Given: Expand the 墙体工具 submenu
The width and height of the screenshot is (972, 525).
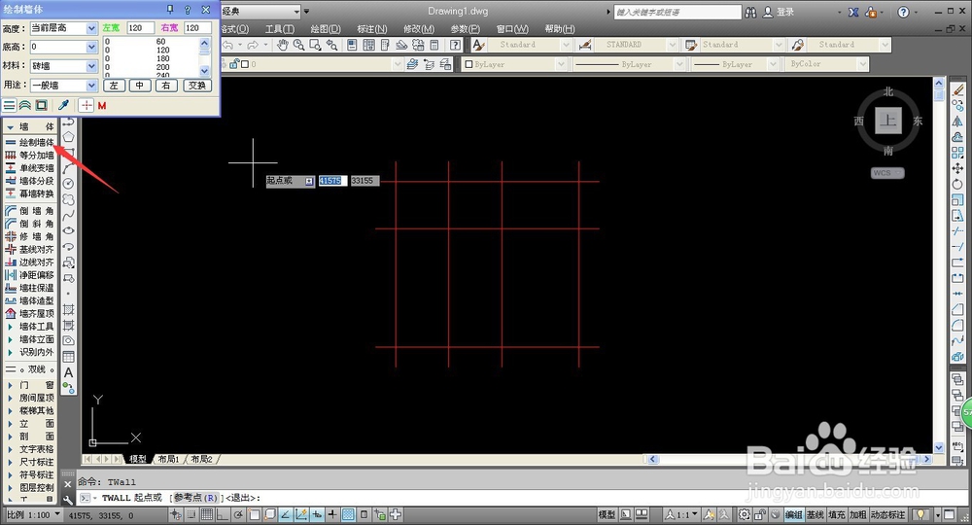Looking at the screenshot, I should click(x=30, y=327).
